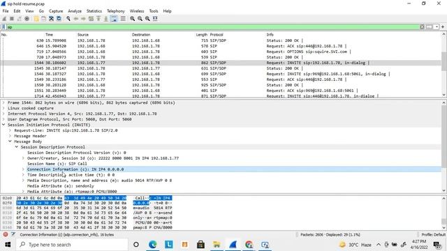This screenshot has height=251, width=447.
Task: Open Microsoft Edge from the taskbar
Action: click(153, 245)
